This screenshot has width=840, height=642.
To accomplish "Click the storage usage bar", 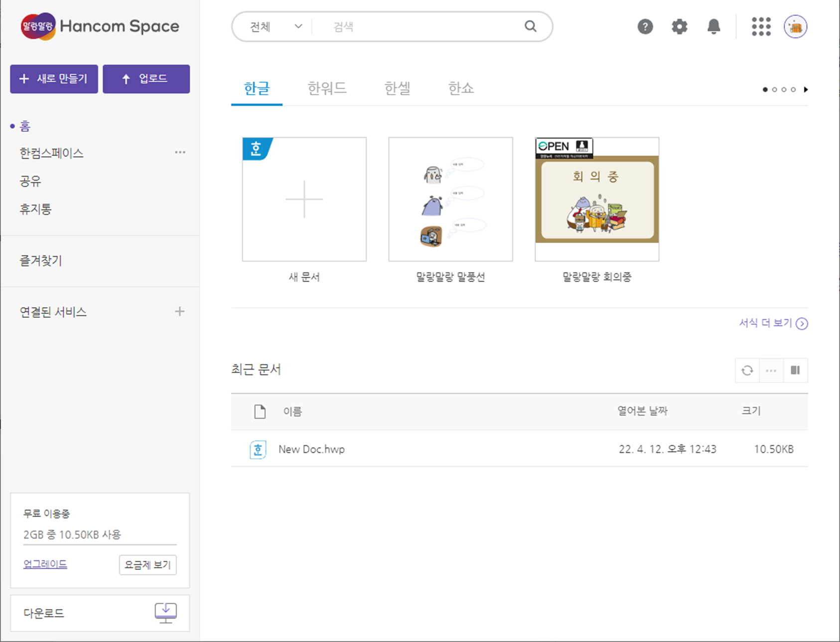I will [x=100, y=544].
